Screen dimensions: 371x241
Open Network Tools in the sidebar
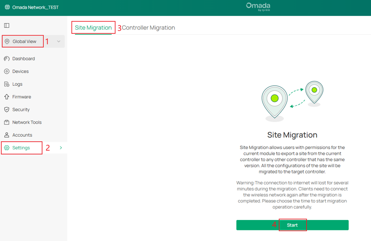[x=27, y=122]
